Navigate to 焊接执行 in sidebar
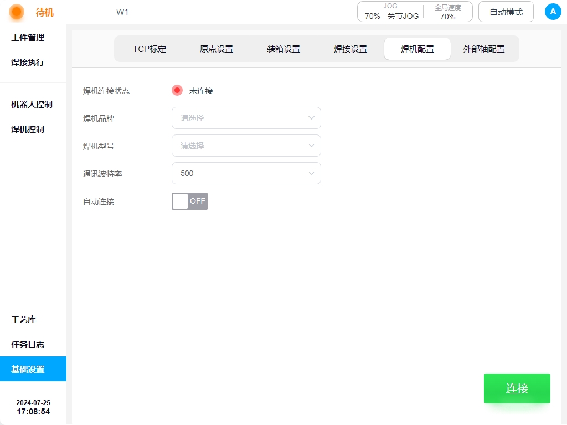The width and height of the screenshot is (567, 425). pyautogui.click(x=28, y=63)
